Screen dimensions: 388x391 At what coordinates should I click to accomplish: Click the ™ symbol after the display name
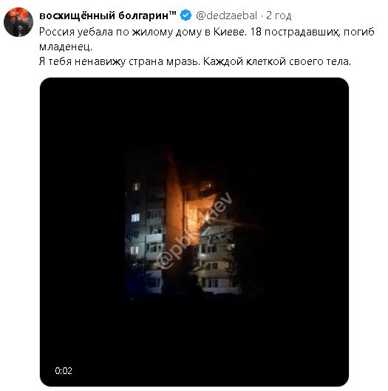pyautogui.click(x=172, y=13)
